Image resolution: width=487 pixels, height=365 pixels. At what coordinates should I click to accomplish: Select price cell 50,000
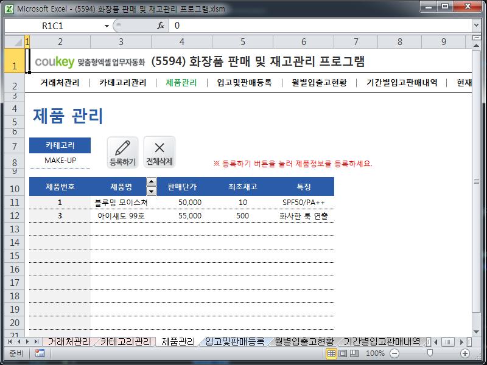pos(181,203)
